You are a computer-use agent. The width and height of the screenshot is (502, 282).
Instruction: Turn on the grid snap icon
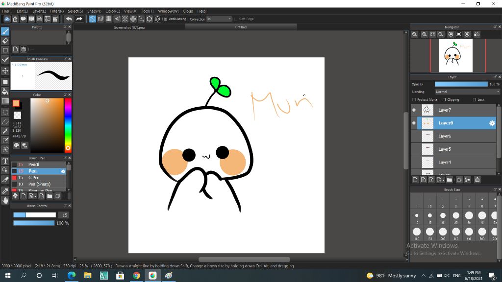click(108, 19)
